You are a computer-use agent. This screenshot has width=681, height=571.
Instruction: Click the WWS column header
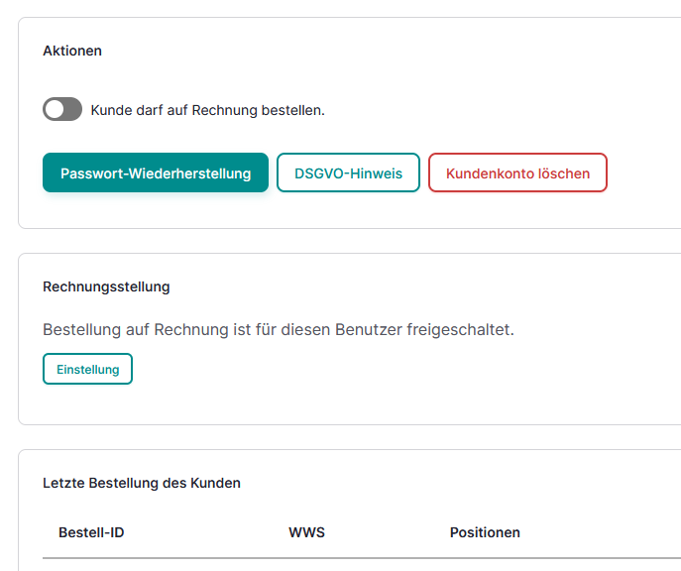[306, 532]
